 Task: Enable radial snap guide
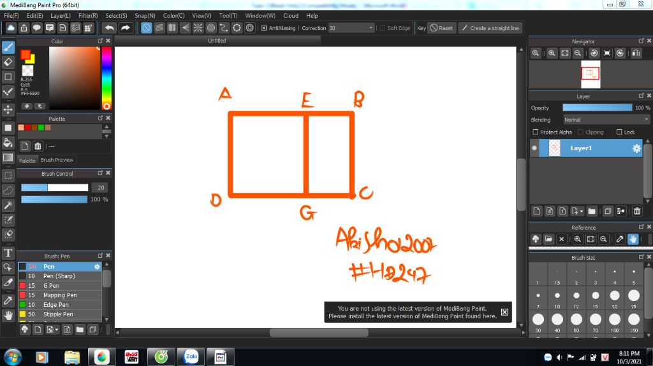(x=198, y=28)
